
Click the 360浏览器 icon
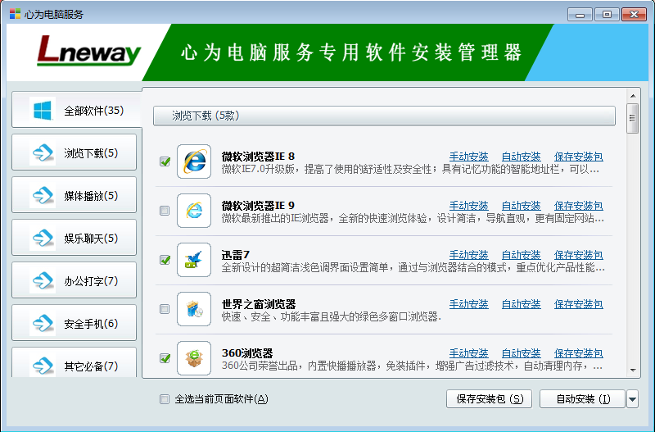(194, 357)
